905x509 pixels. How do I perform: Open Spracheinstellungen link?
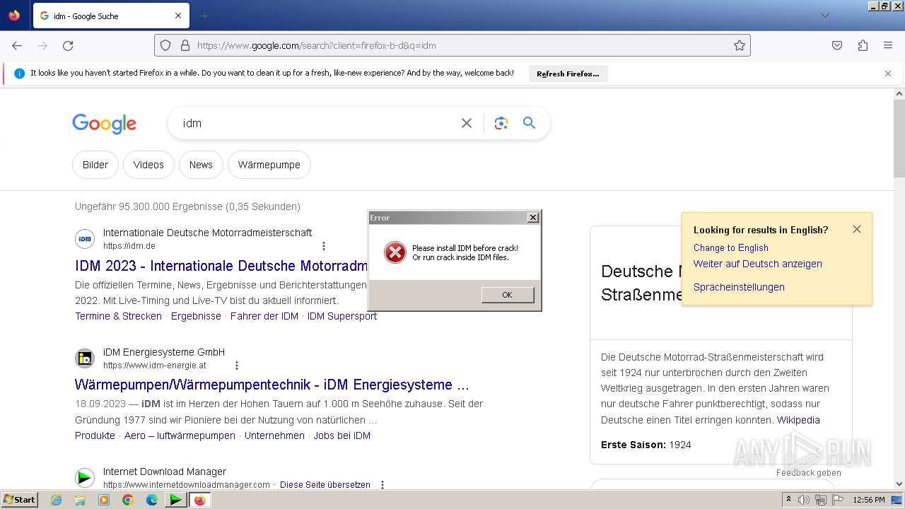739,287
